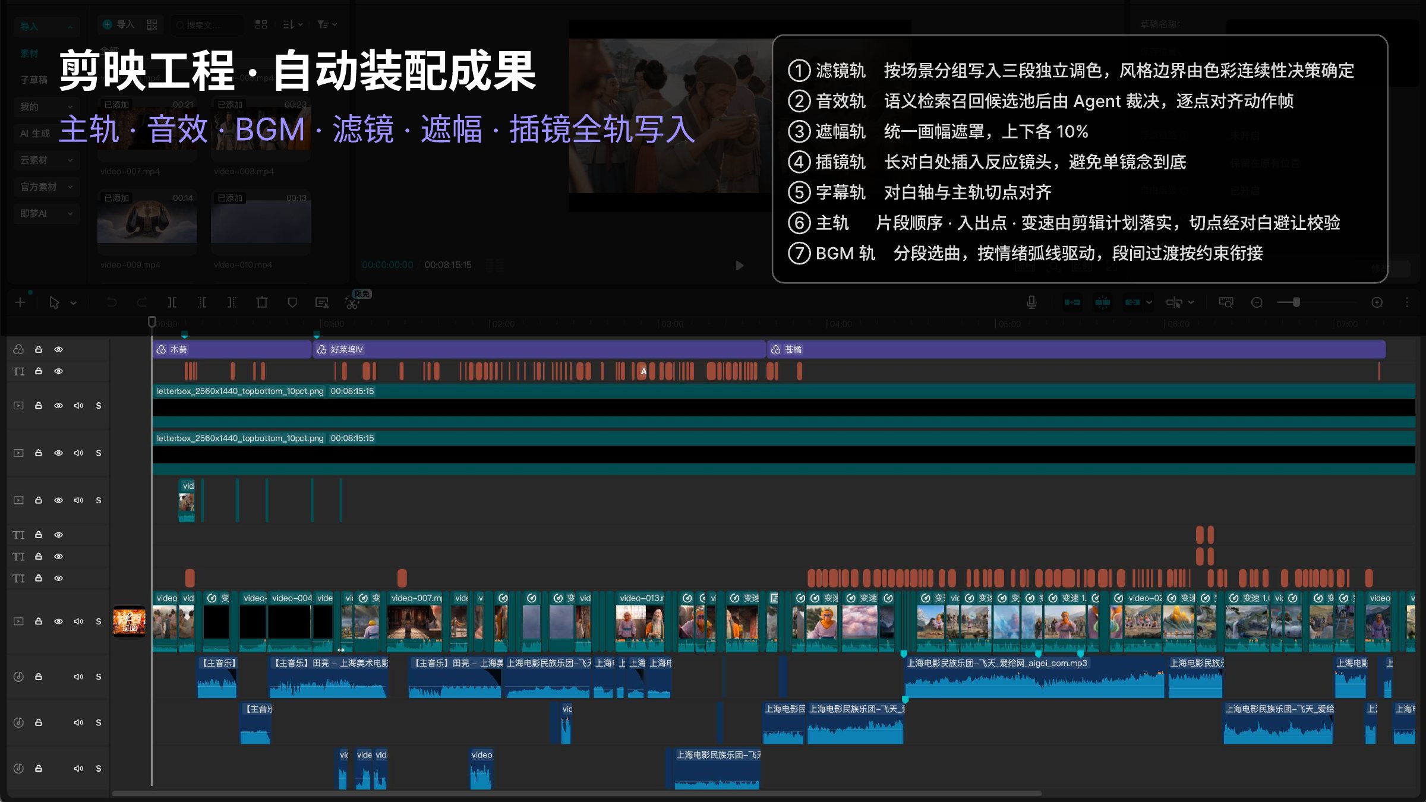Click the undo arrow in timeline toolbar
This screenshot has width=1426, height=802.
(x=112, y=303)
